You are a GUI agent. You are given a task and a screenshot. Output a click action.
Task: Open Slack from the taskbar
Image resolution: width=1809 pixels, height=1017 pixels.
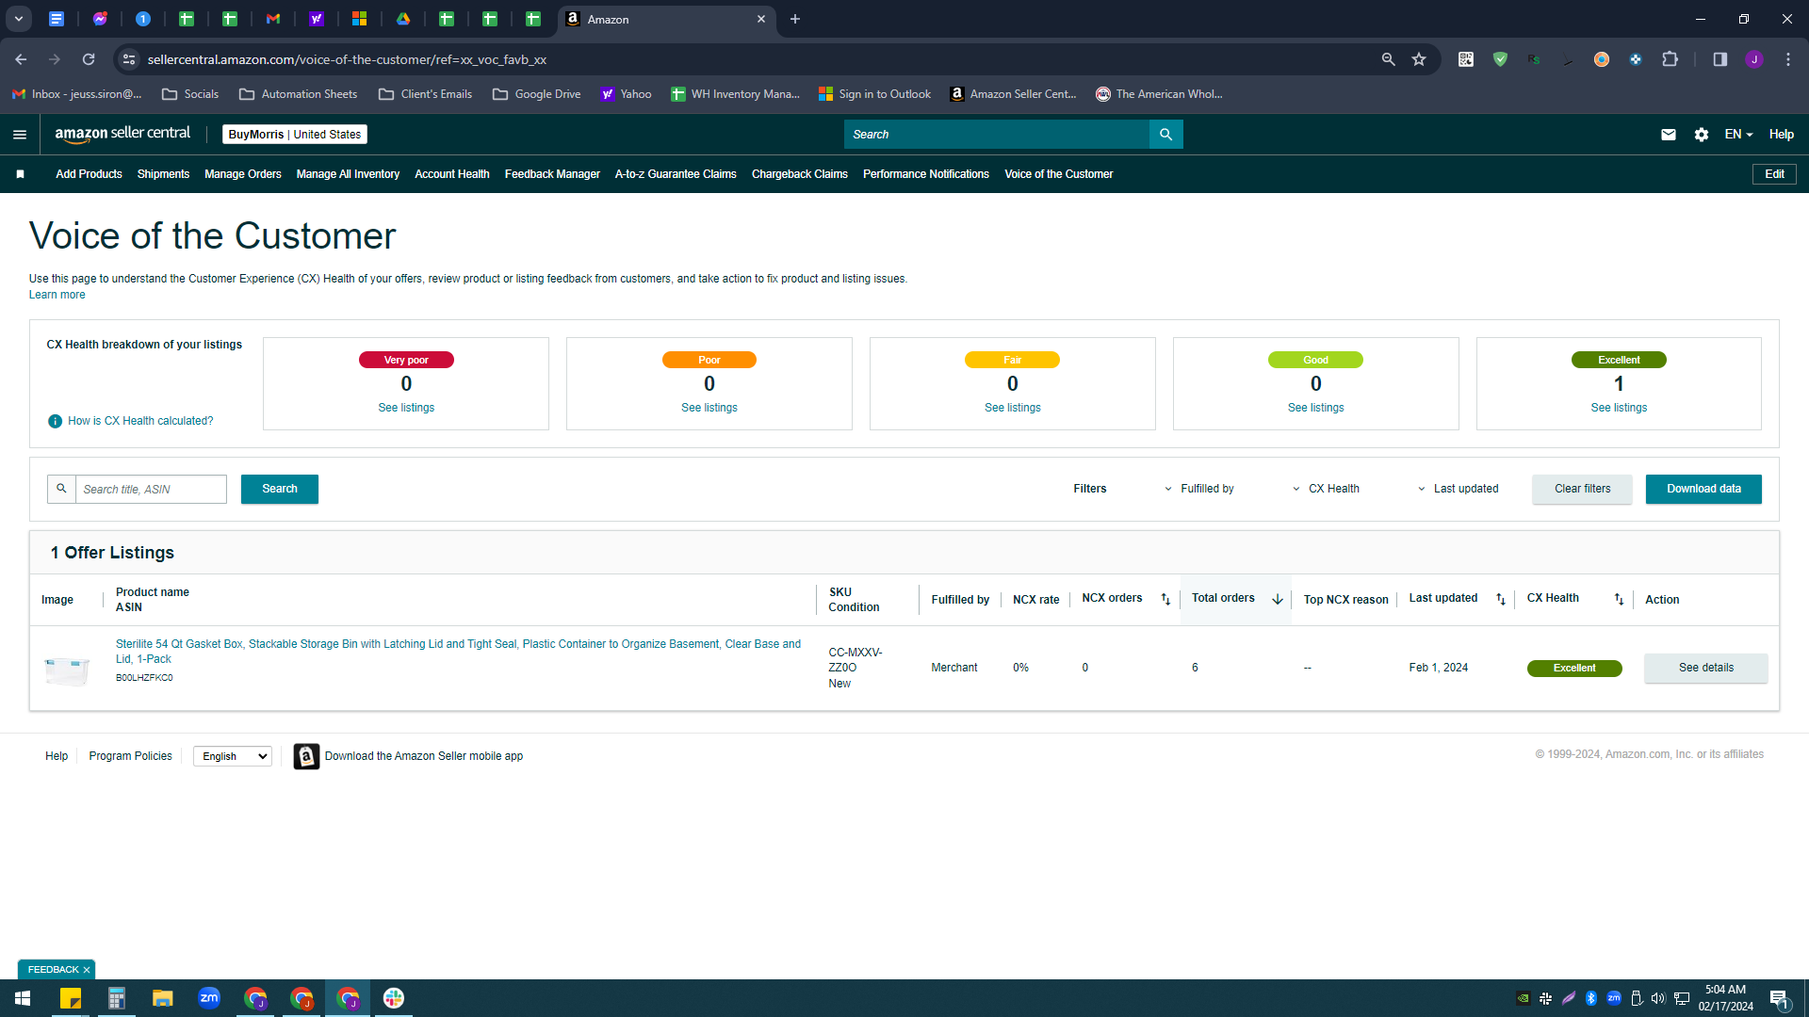point(394,998)
